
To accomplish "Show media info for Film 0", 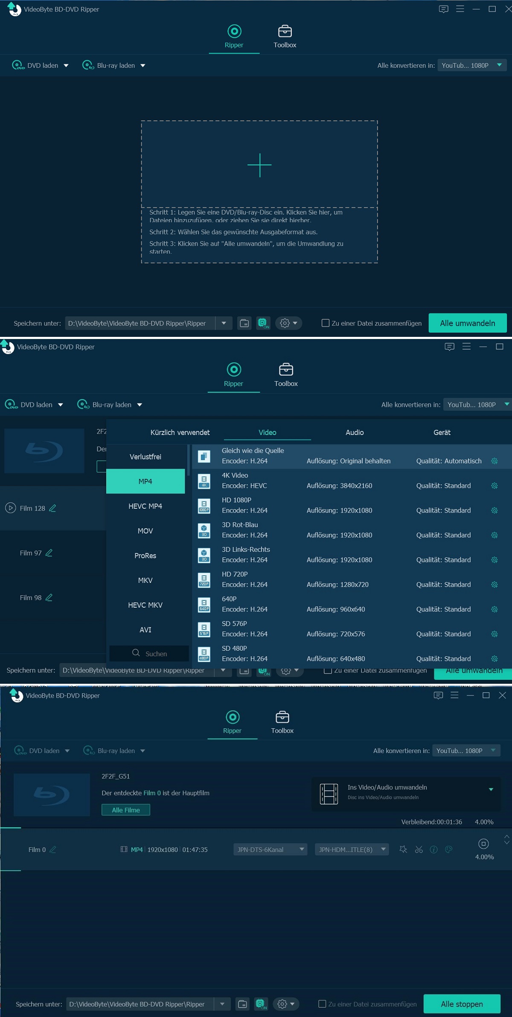I will point(433,849).
